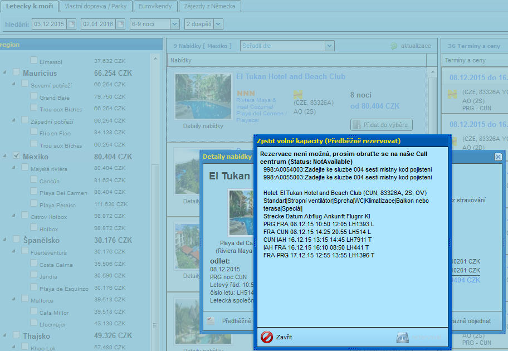Check the Playa Del Carmen checkbox
The width and height of the screenshot is (508, 351).
(33, 191)
